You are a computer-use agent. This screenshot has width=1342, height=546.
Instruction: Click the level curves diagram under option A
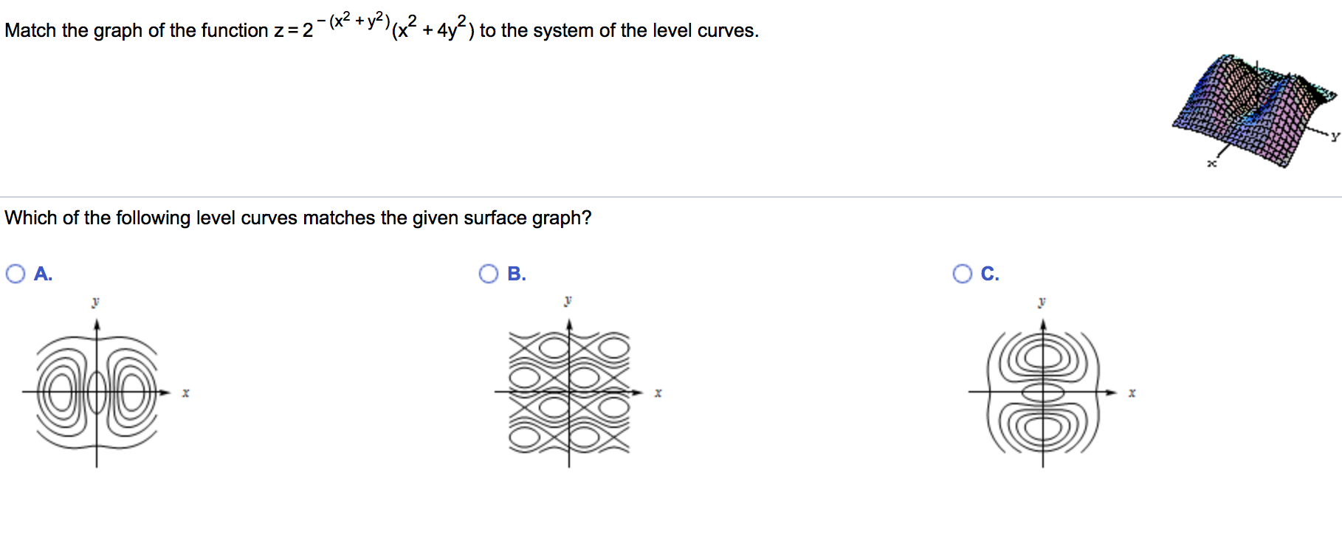[x=96, y=393]
